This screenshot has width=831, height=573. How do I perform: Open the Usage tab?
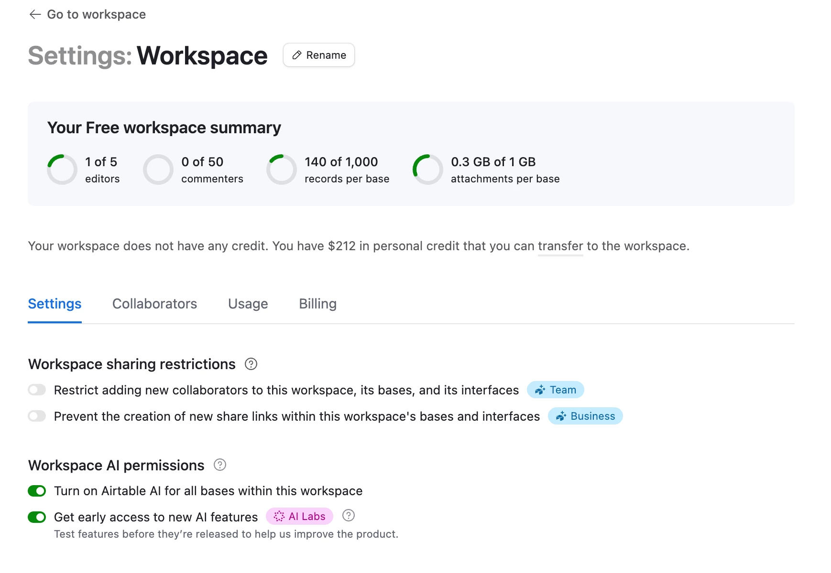pos(248,304)
